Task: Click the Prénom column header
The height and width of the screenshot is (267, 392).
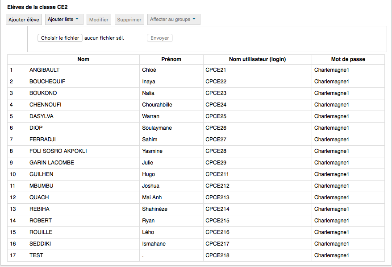Action: 171,59
